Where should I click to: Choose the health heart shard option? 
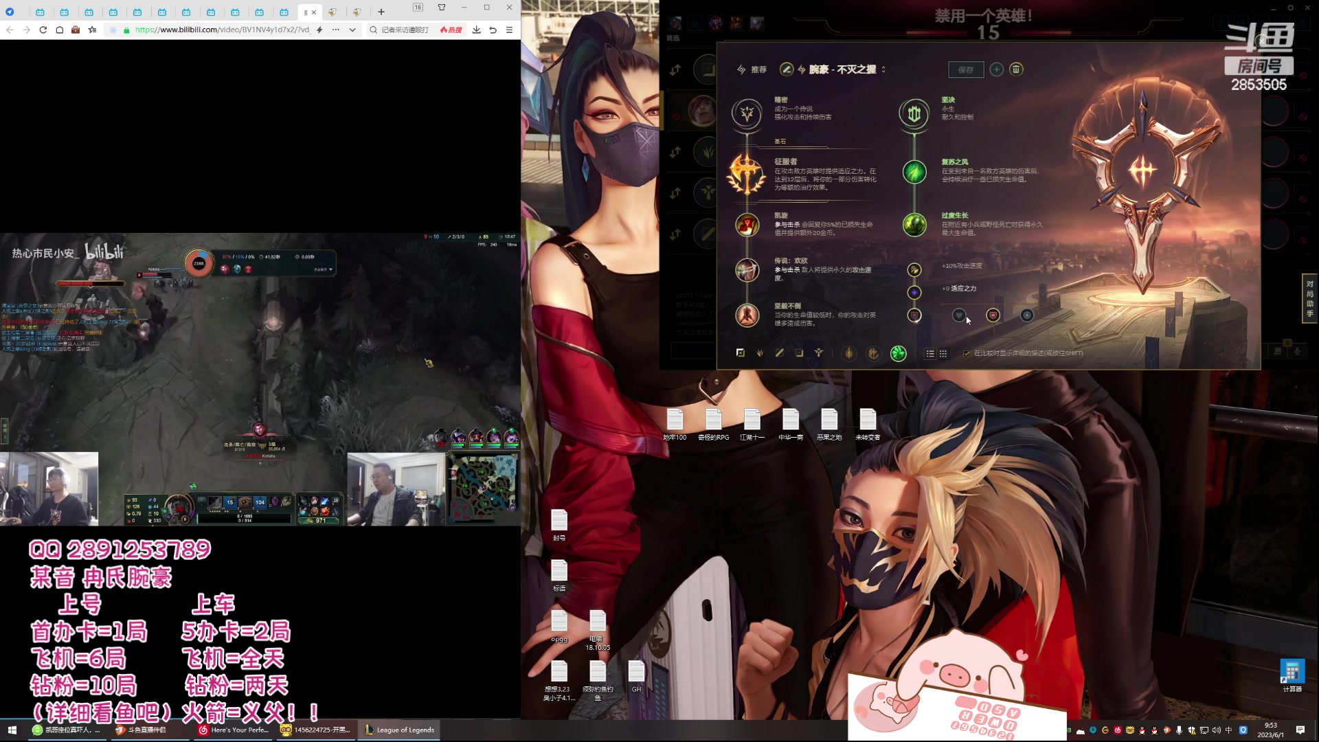coord(959,315)
